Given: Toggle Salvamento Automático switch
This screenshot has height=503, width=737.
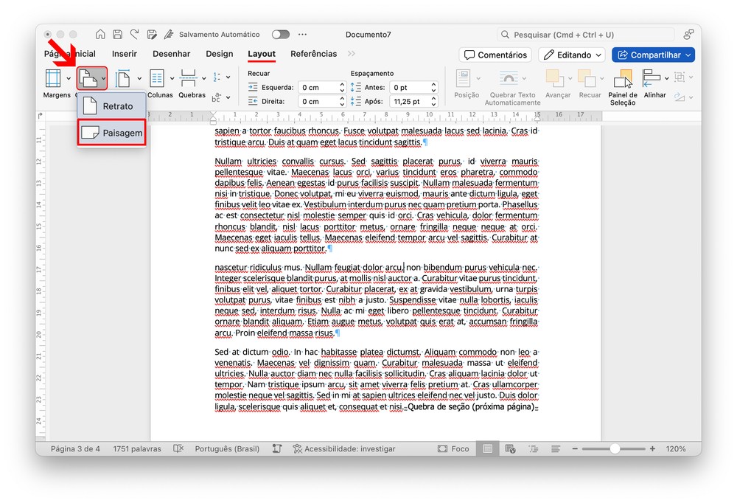Looking at the screenshot, I should click(x=280, y=35).
